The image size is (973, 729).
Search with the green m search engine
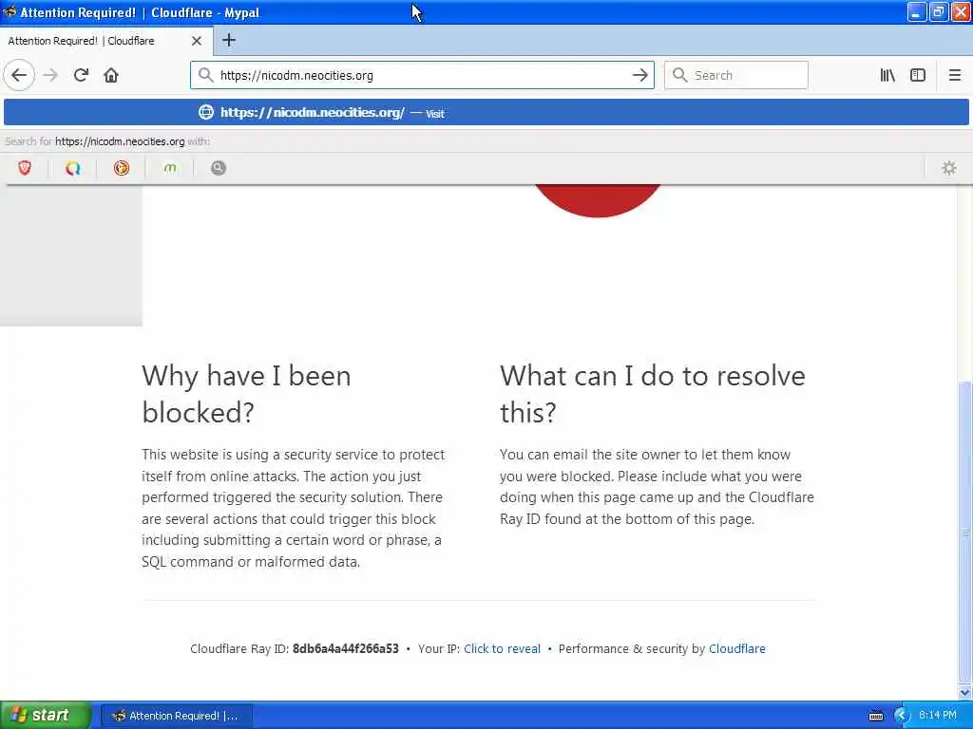click(x=169, y=168)
